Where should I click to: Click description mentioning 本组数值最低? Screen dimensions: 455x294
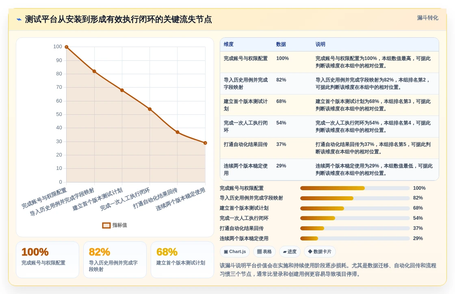coord(374,170)
